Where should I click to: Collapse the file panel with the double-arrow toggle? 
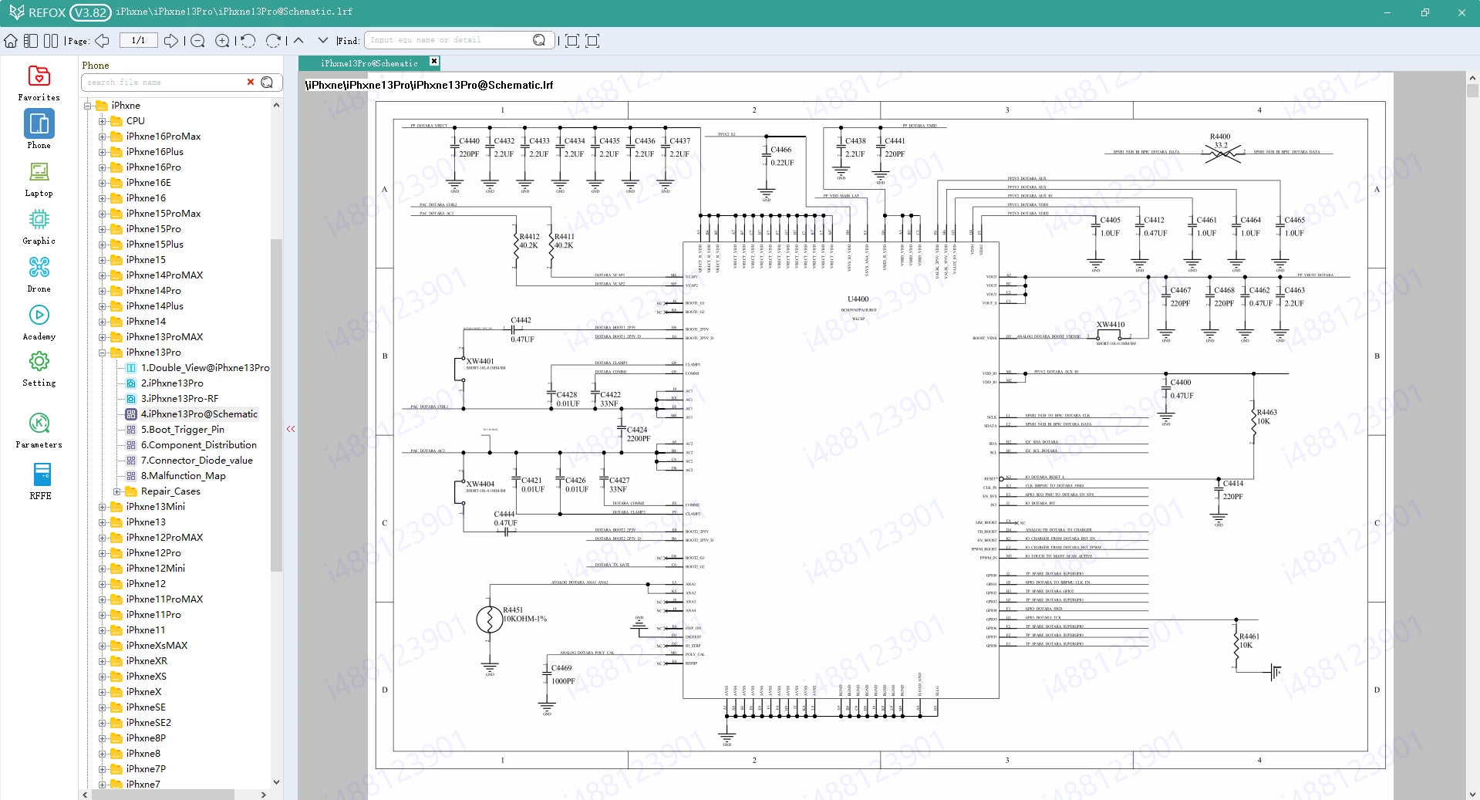(x=290, y=429)
